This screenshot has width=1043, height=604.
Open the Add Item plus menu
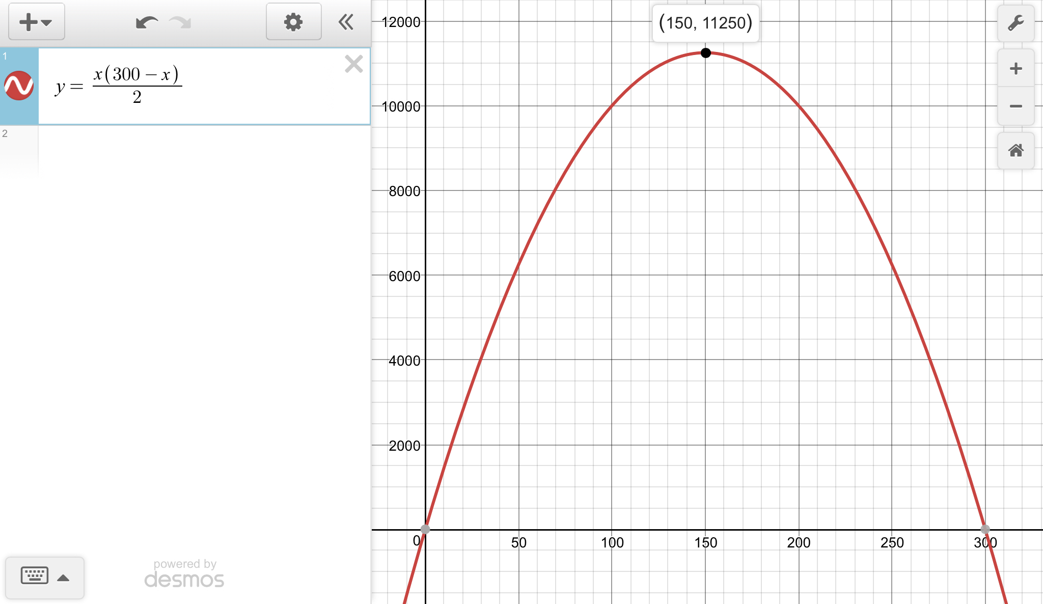(36, 22)
